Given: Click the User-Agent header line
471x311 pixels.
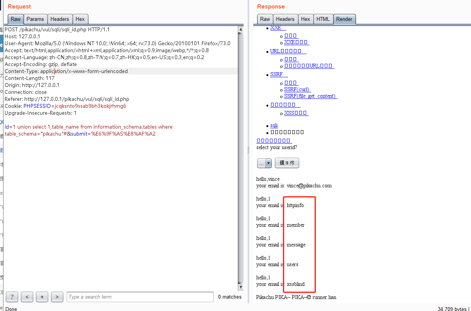Looking at the screenshot, I should point(117,43).
